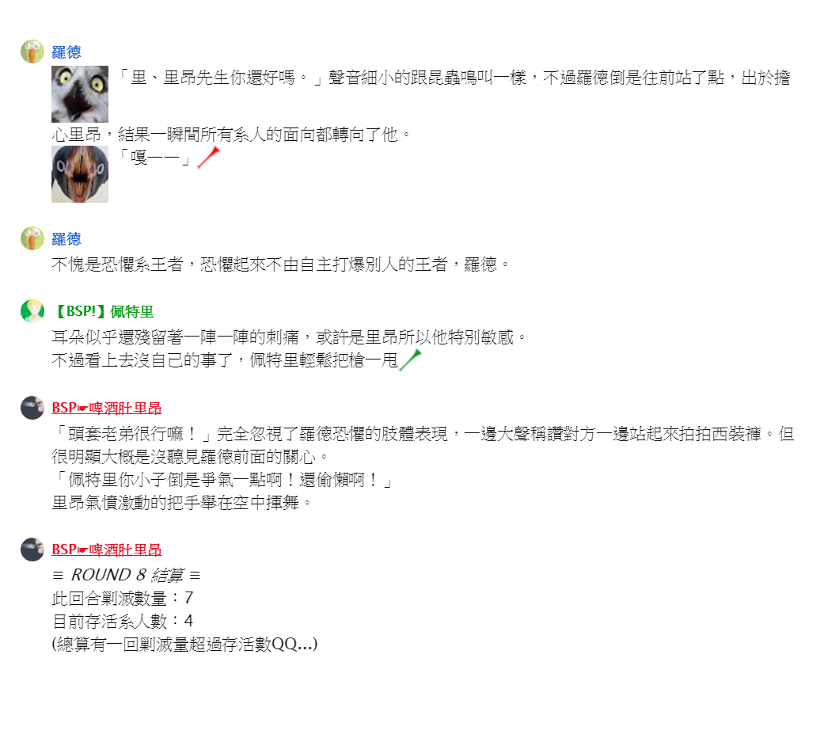Click the red stick emoticon after 「嘎——」
The image size is (828, 738).
[x=208, y=158]
